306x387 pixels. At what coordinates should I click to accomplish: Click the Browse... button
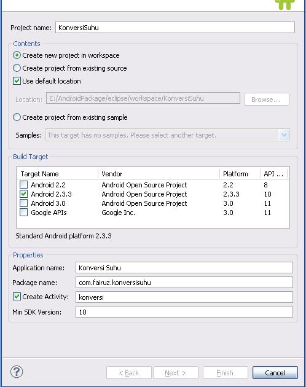(267, 100)
